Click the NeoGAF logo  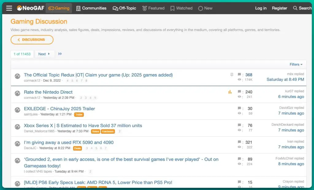[x=30, y=8]
